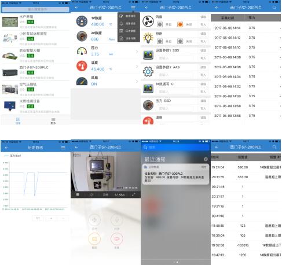Tap the pan-tilt direction control circle
The width and height of the screenshot is (282, 265).
[94, 220]
